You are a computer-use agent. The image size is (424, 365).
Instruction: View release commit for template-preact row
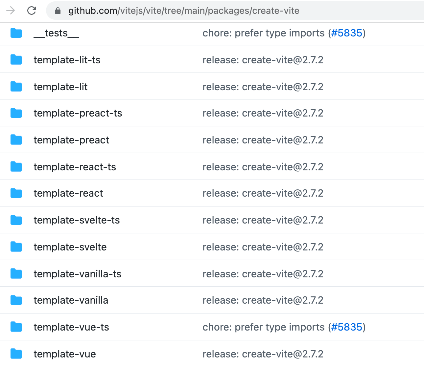[263, 140]
